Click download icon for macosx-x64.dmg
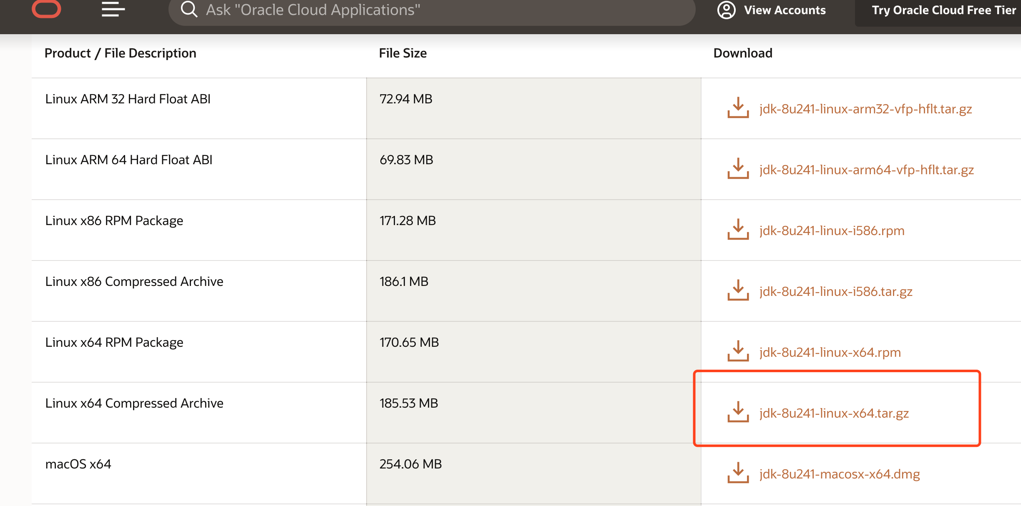 coord(738,473)
